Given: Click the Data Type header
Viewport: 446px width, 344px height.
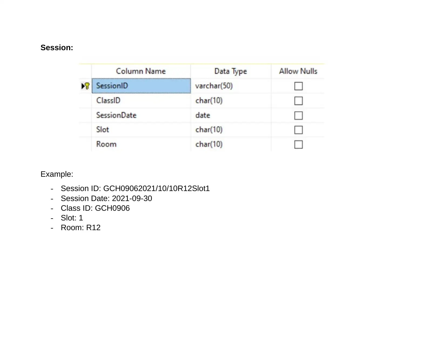Looking at the screenshot, I should coord(231,71).
